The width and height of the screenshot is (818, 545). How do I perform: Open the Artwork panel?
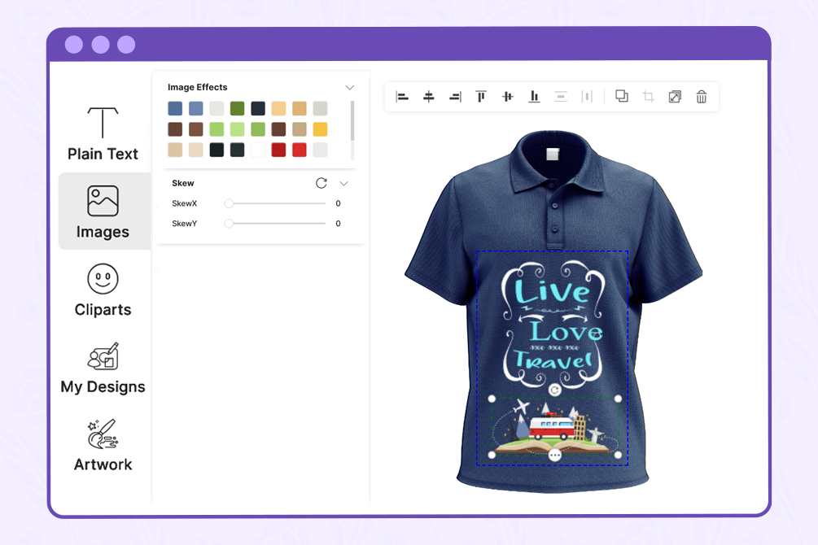coord(103,446)
